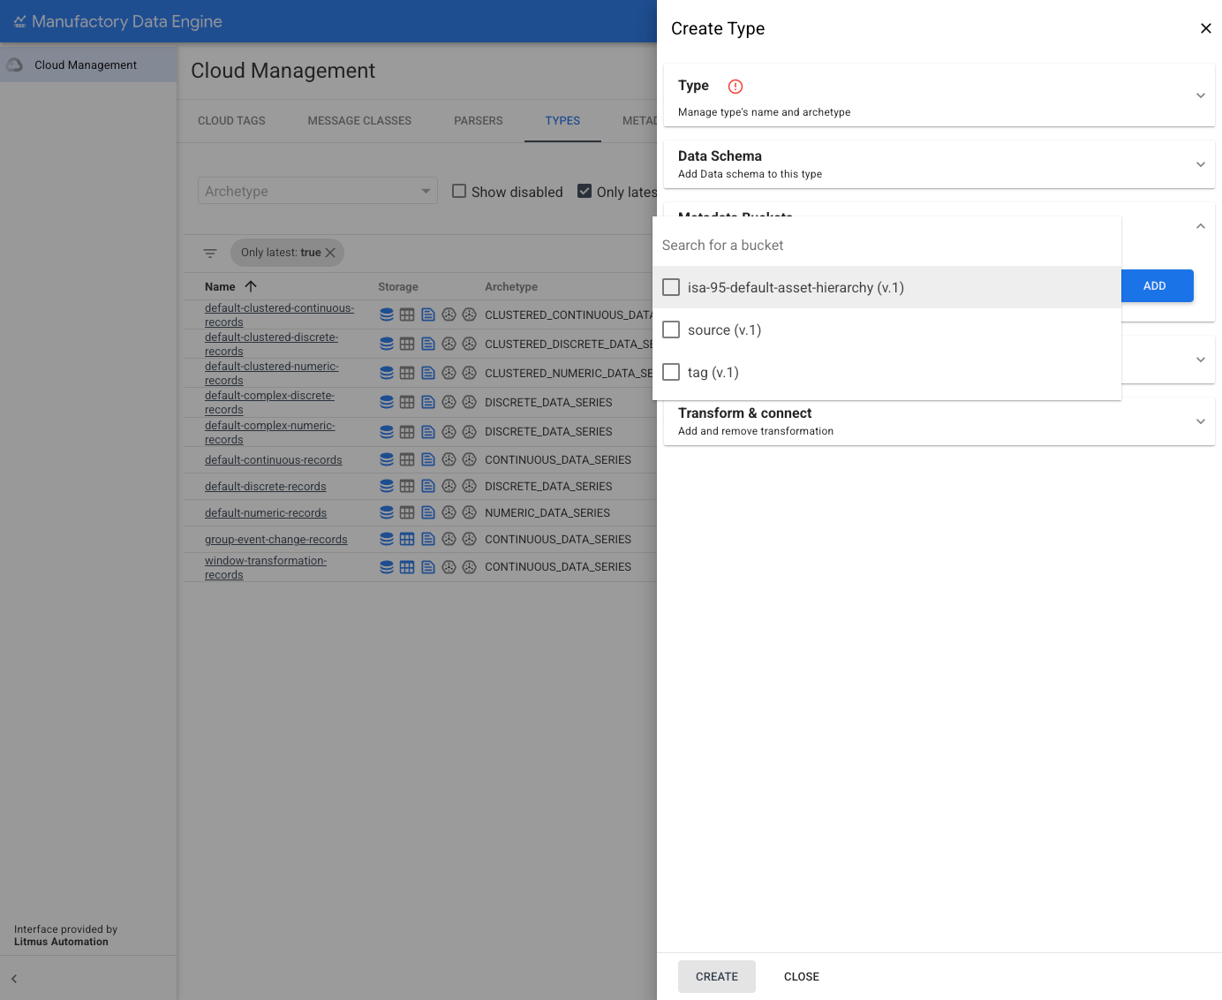
Task: Check the isa-95-default-asset-hierarchy (v.1) bucket
Action: click(x=671, y=288)
